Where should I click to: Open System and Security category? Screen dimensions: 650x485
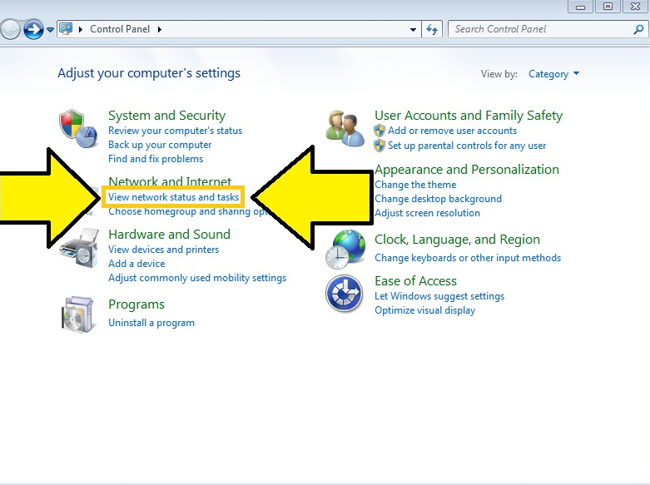pos(167,116)
